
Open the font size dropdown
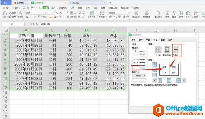tap(53, 13)
